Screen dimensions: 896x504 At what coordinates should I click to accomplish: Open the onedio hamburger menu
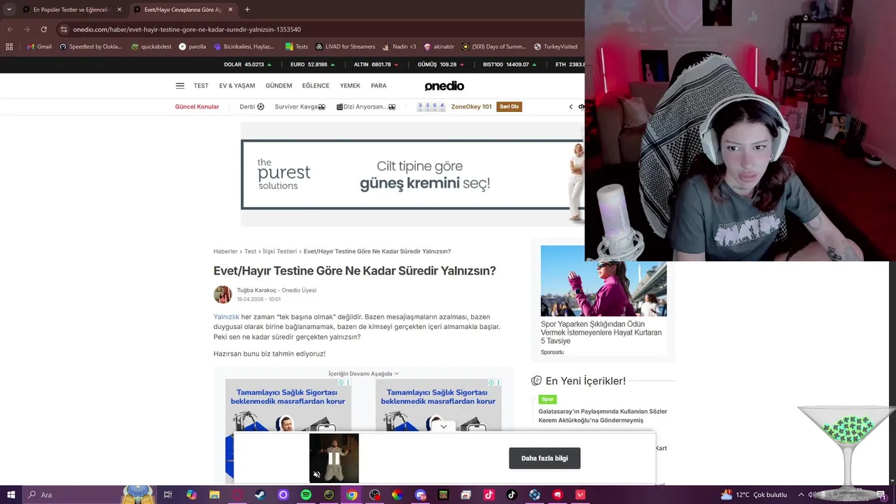180,86
